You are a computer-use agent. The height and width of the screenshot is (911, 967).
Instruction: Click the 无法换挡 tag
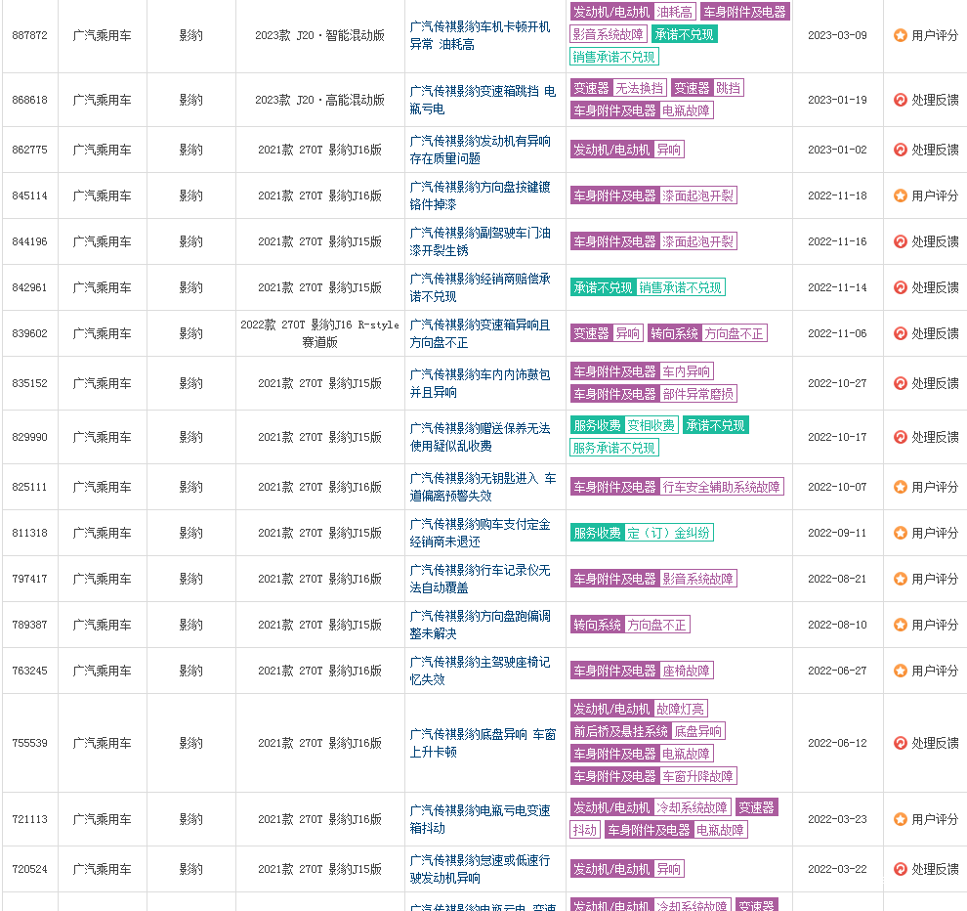[x=640, y=88]
